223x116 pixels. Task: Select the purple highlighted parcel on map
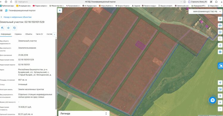coord(140,45)
